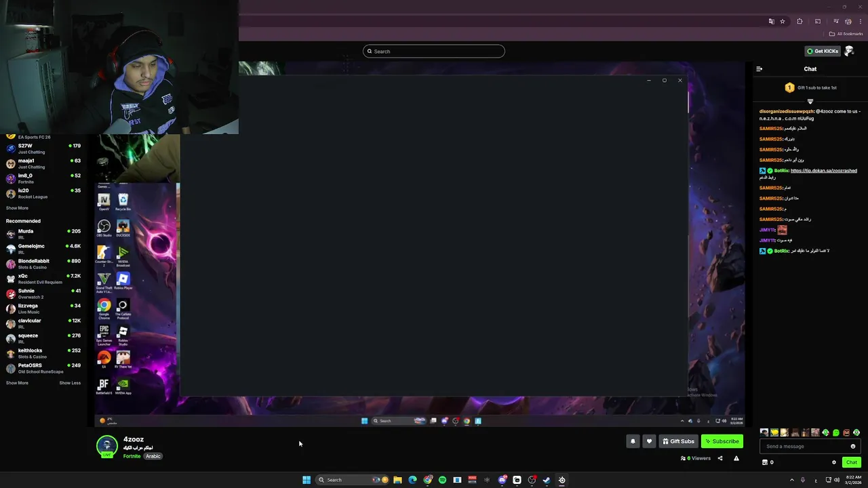Open lizzvega Live Music channel
868x488 pixels.
(43, 308)
